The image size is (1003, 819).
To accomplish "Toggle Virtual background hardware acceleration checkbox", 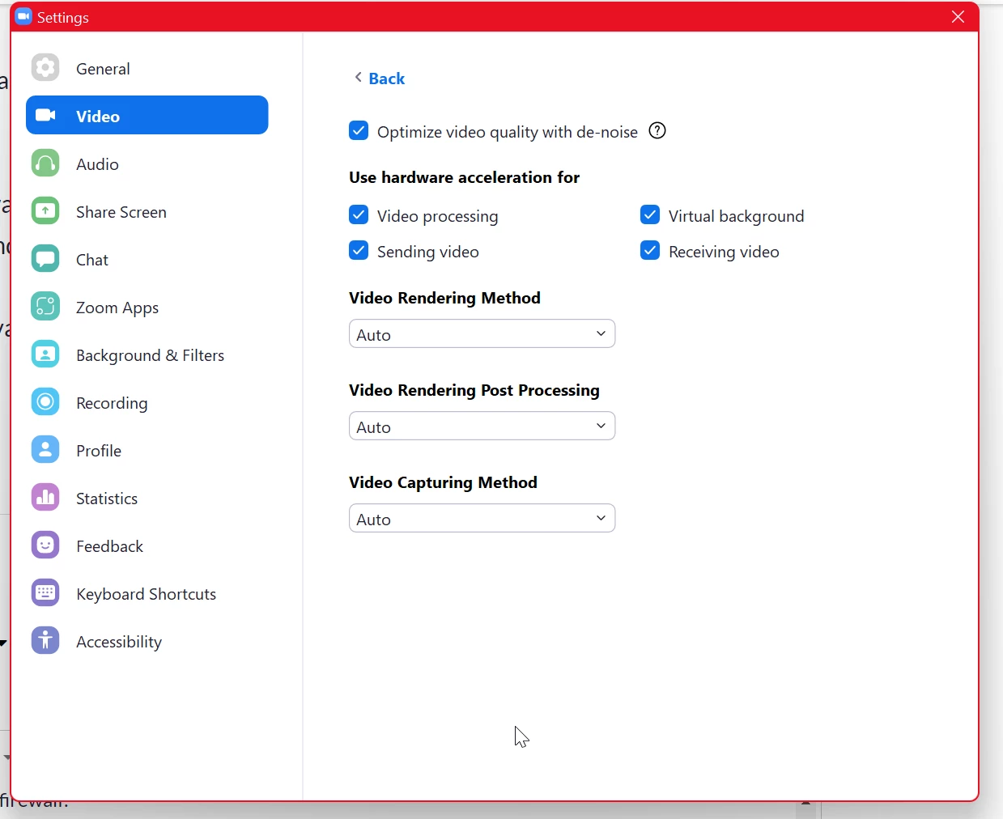I will pyautogui.click(x=650, y=214).
